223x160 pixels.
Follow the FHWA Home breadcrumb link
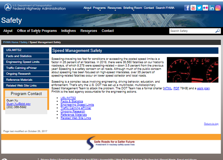[x=11, y=42]
